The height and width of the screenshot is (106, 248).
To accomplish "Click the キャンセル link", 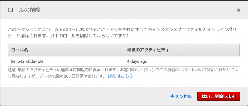I will [x=181, y=96].
